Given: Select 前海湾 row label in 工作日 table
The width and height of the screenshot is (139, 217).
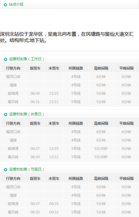Looking at the screenshot, I should tap(13, 94).
